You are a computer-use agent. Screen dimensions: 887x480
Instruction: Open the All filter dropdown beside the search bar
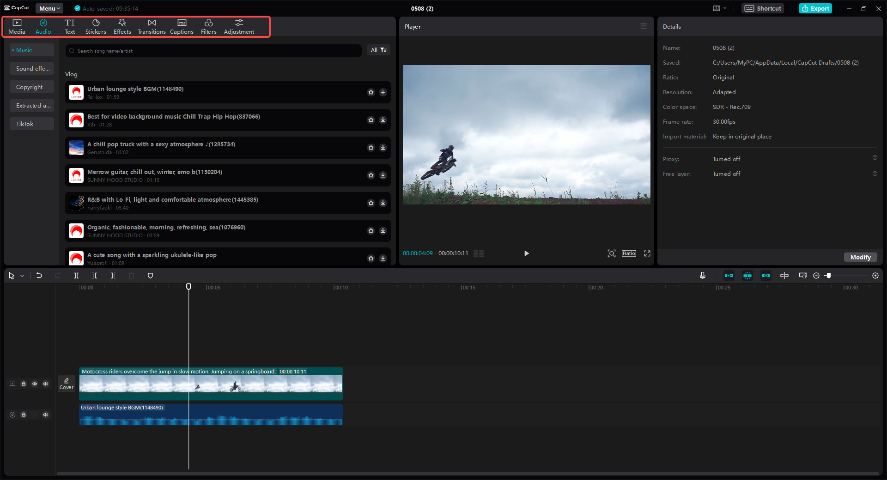tap(378, 50)
